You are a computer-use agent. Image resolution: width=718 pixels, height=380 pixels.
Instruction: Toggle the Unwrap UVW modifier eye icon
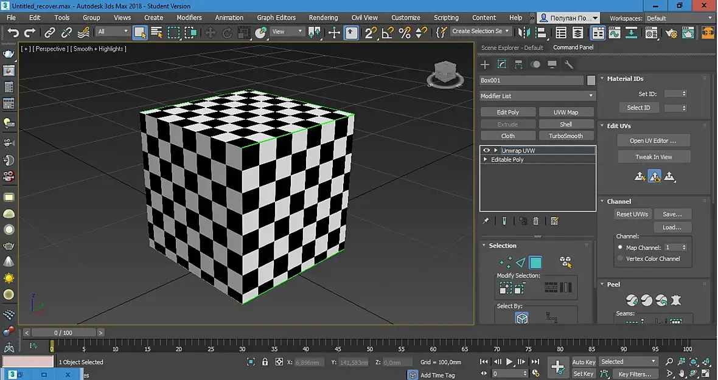pyautogui.click(x=486, y=150)
